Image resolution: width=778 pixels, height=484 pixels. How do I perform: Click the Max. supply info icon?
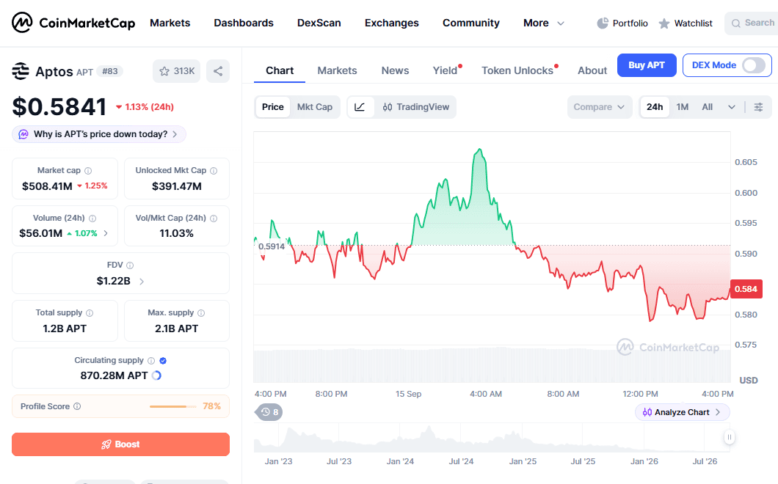(201, 313)
